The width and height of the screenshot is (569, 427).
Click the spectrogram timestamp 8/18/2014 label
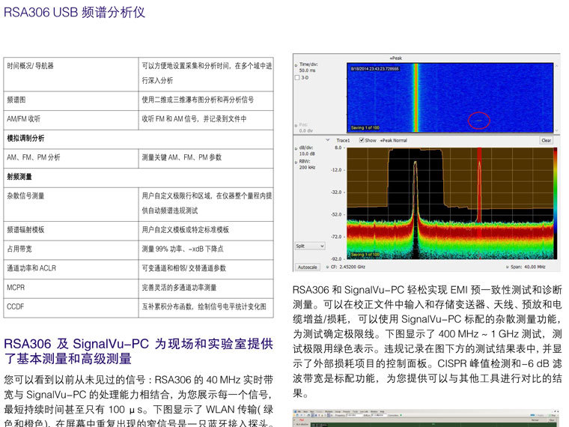tap(374, 69)
